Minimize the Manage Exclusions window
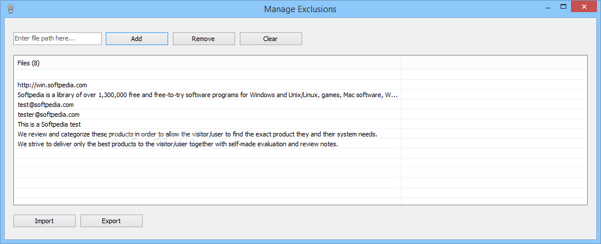The width and height of the screenshot is (601, 244). (x=548, y=6)
